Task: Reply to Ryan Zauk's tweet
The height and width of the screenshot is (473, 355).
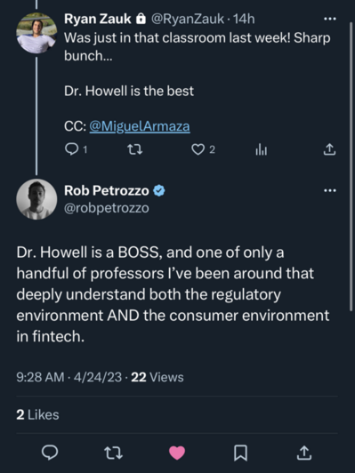Action: click(71, 149)
